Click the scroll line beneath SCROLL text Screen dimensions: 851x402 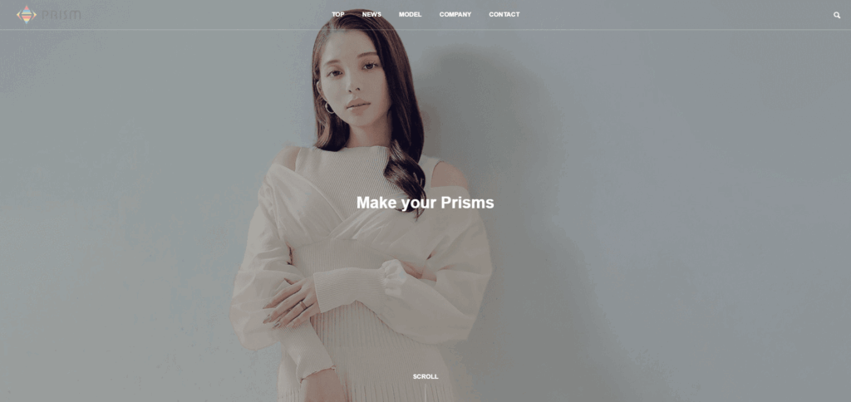(425, 394)
